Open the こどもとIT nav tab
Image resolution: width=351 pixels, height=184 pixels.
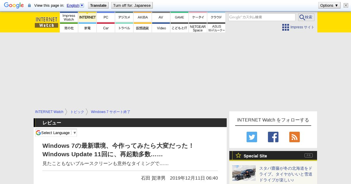pyautogui.click(x=179, y=28)
